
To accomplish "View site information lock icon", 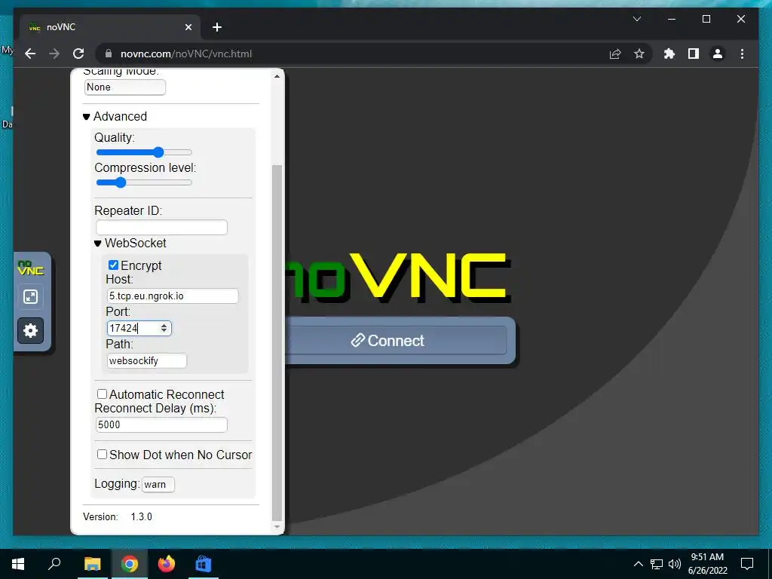I will (x=109, y=54).
